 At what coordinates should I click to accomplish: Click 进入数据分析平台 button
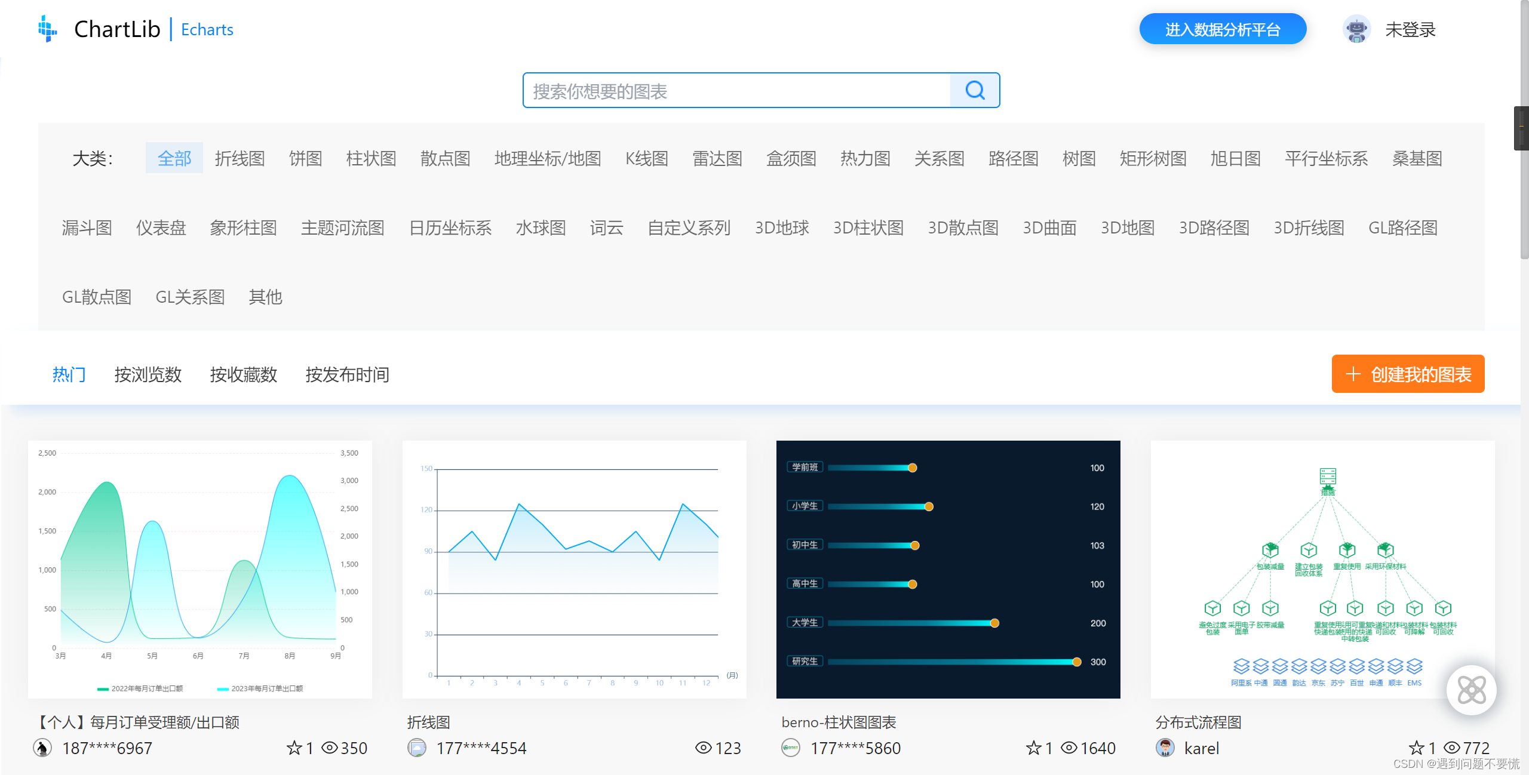[x=1222, y=29]
